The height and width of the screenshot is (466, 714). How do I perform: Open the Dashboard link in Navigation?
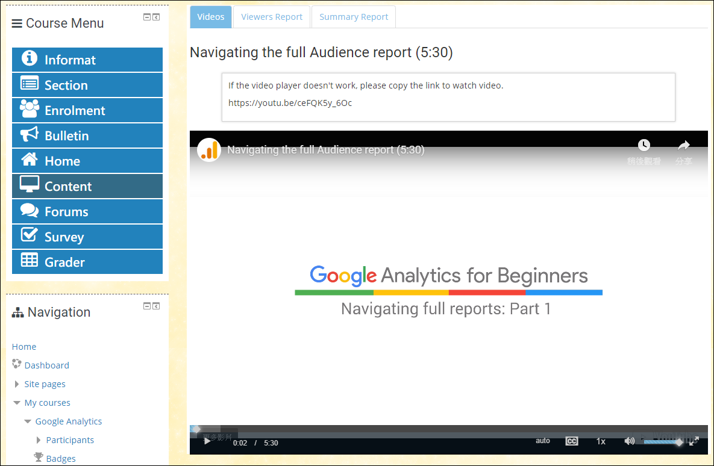coord(46,365)
